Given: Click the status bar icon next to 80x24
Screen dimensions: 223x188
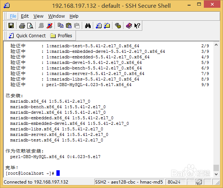Looking at the screenshot, I should [x=199, y=182].
